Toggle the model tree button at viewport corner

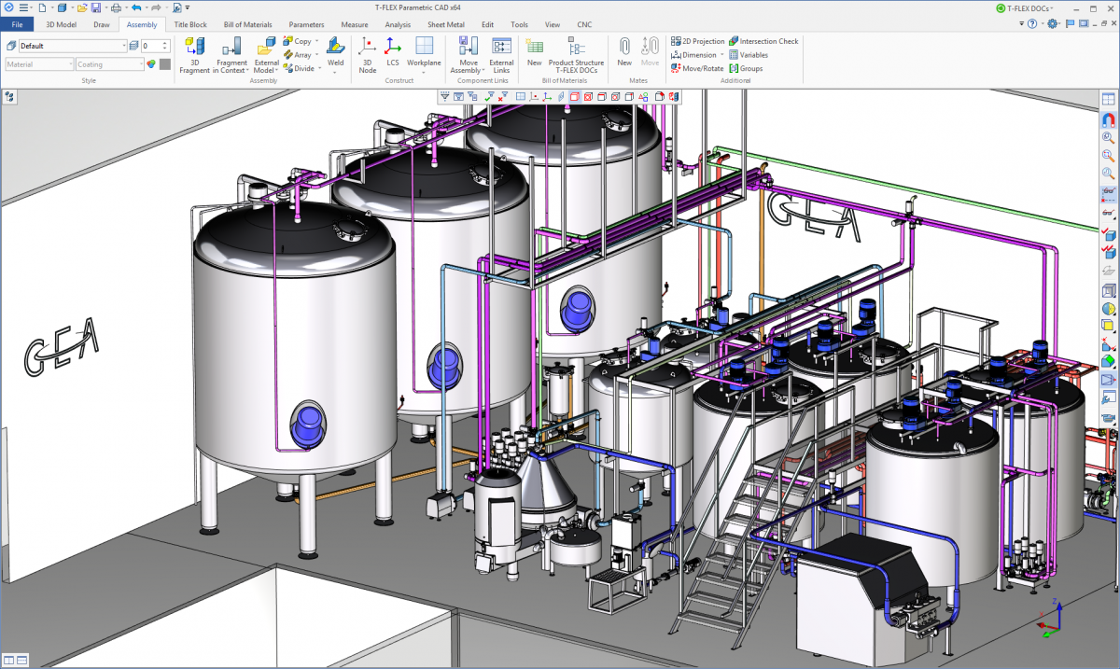[10, 96]
